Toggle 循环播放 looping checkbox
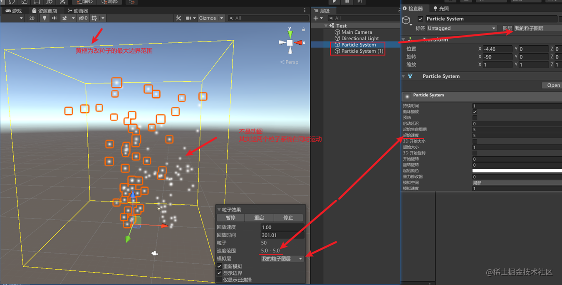 tap(475, 112)
